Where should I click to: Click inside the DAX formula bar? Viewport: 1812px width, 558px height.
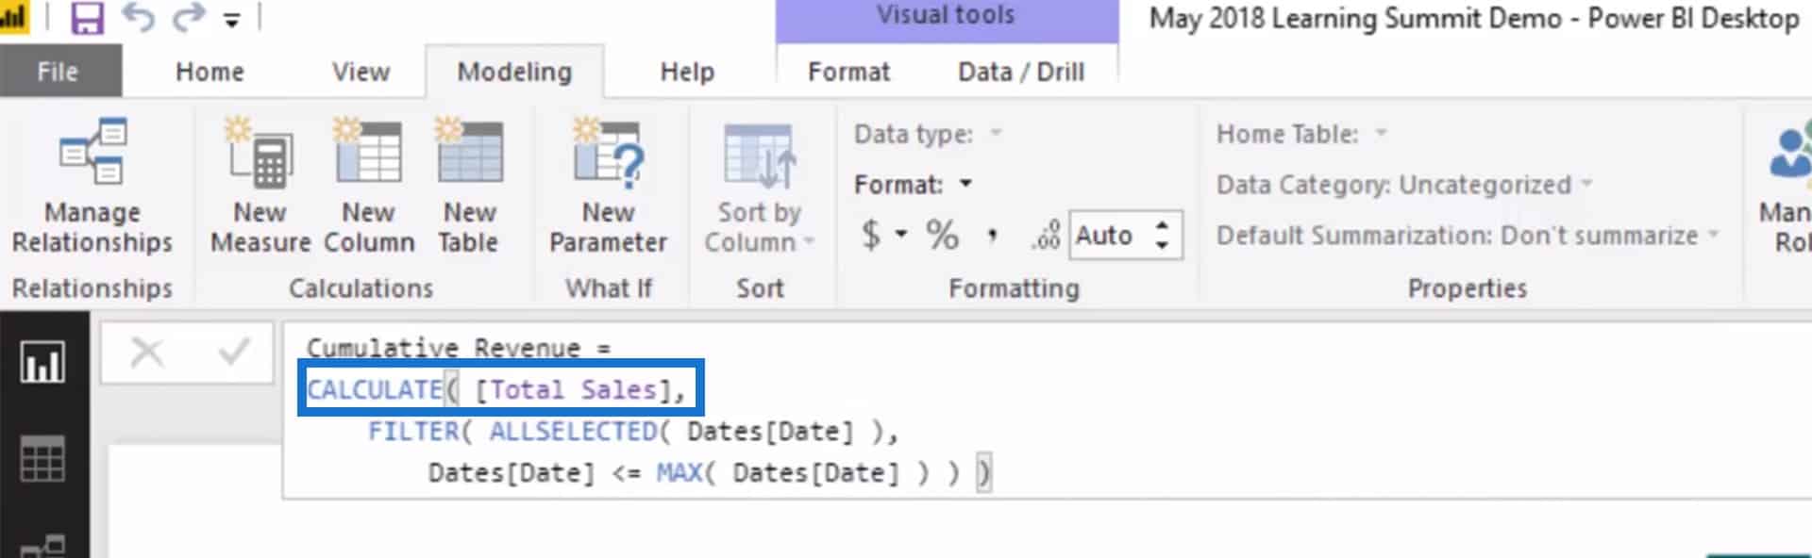1046,411
